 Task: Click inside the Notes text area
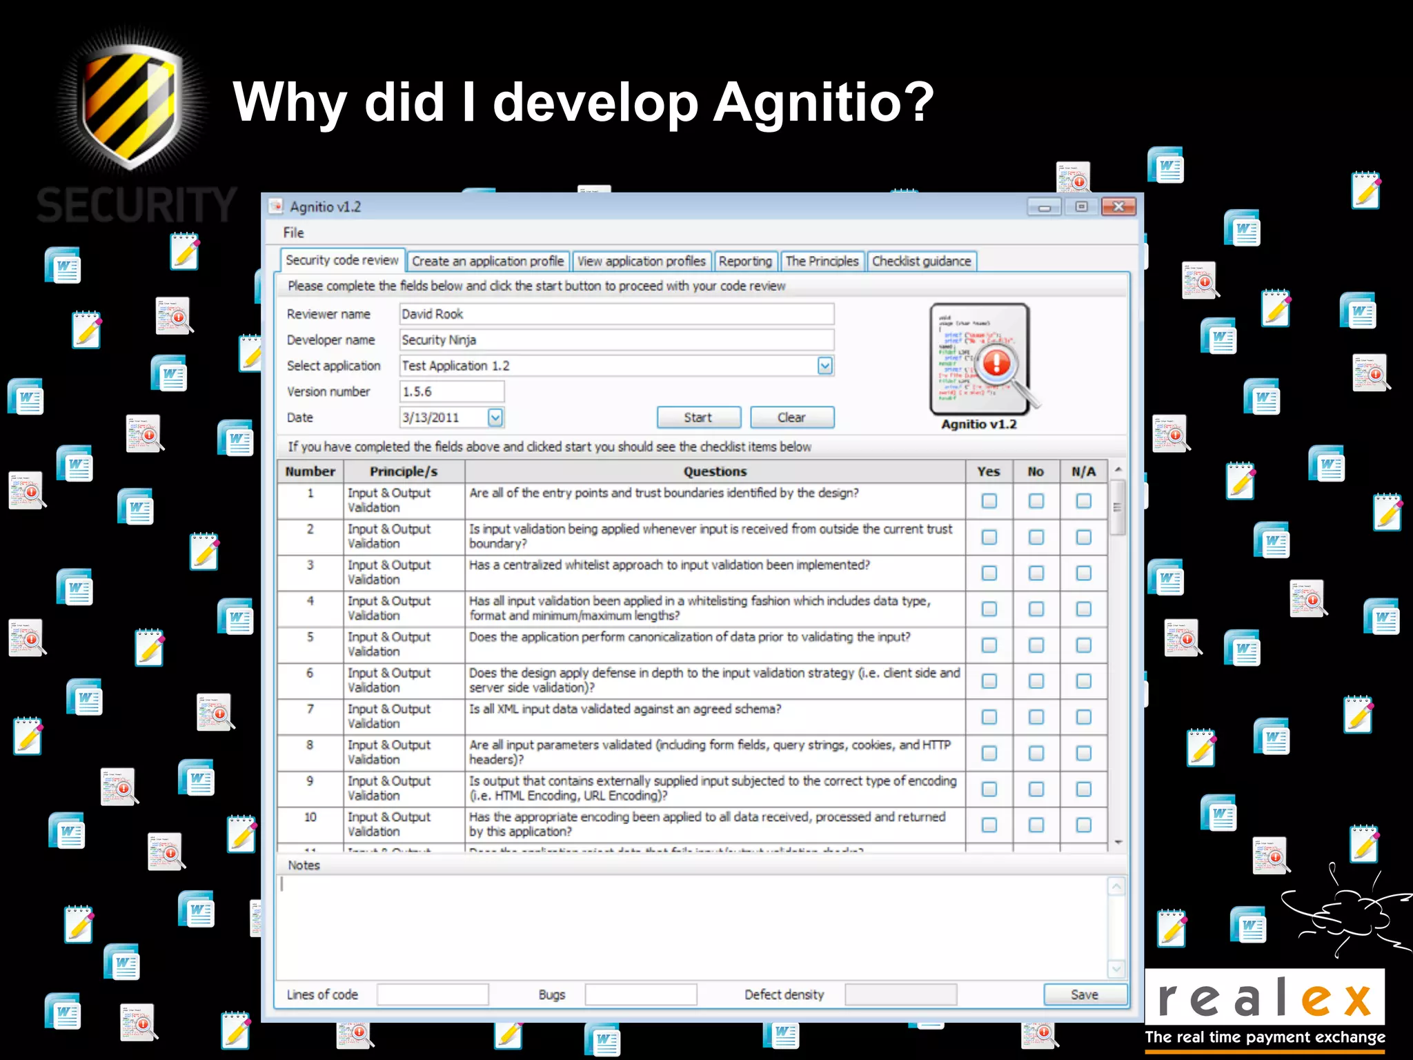(x=691, y=927)
